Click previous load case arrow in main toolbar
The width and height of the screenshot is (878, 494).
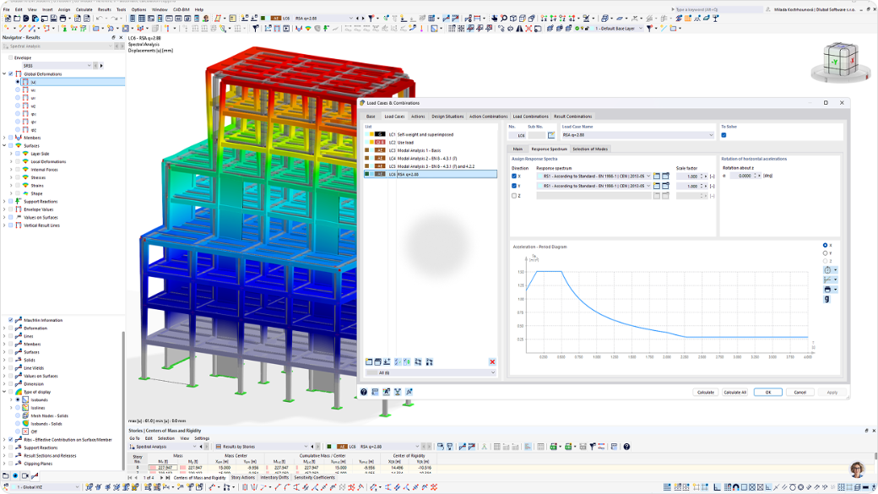[x=358, y=19]
